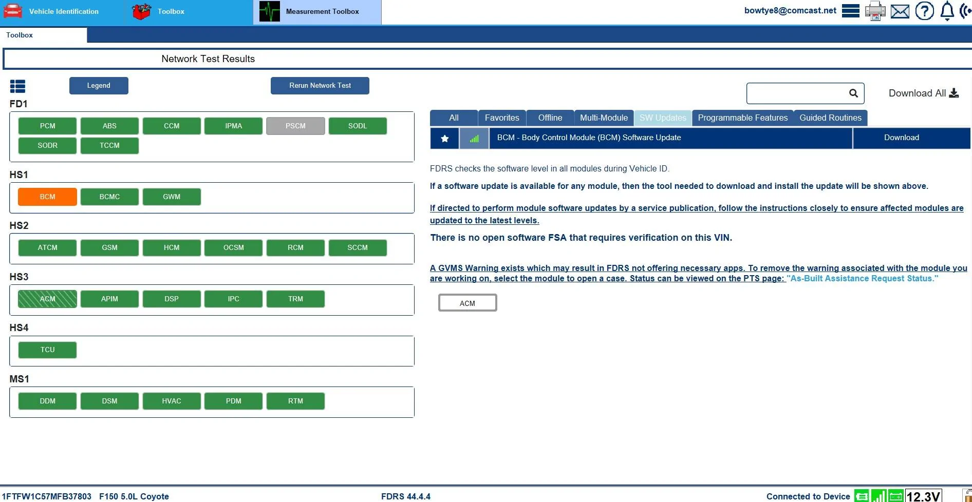Select the TCU module
This screenshot has width=972, height=502.
[47, 350]
